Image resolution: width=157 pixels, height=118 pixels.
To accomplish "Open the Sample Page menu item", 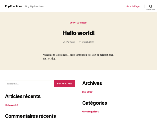I will click(133, 6).
